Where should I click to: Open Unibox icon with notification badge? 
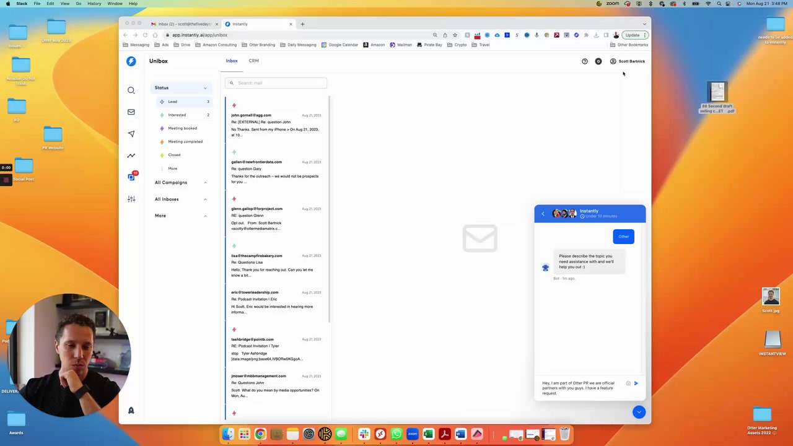(131, 177)
